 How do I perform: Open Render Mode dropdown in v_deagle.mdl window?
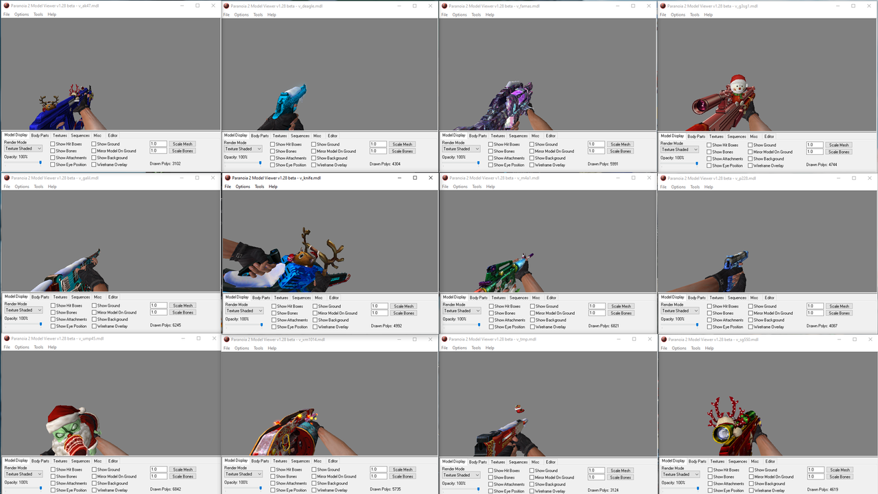pos(243,149)
